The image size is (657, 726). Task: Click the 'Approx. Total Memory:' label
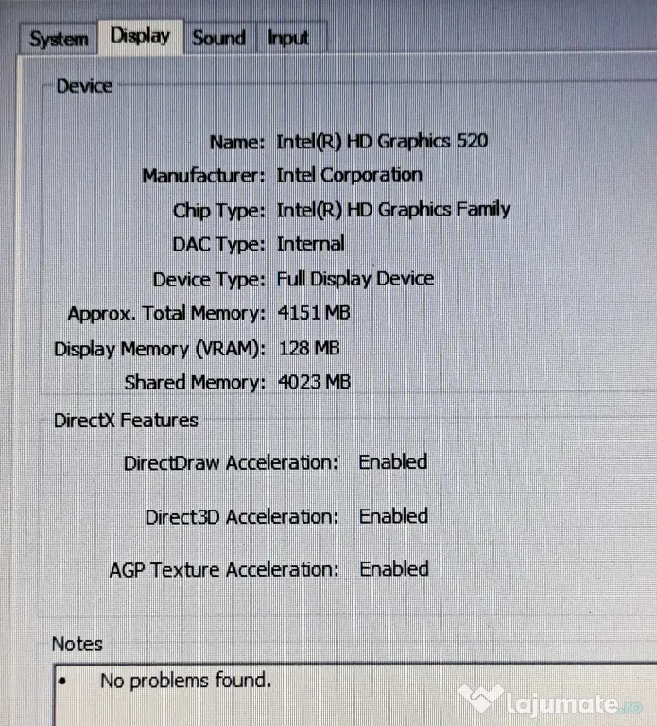[x=166, y=314]
